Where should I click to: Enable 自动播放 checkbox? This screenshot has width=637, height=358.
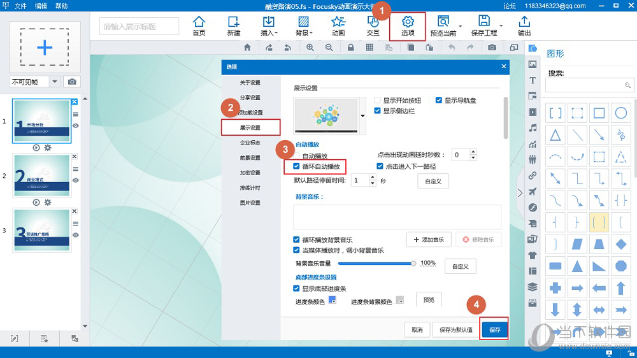[297, 155]
